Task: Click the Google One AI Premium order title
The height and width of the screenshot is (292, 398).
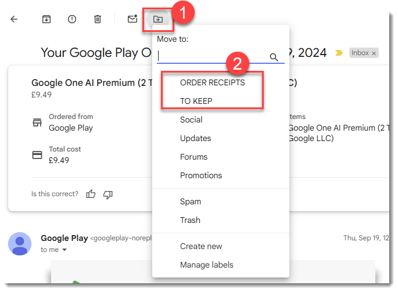Action: tap(92, 82)
